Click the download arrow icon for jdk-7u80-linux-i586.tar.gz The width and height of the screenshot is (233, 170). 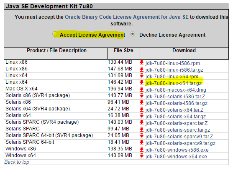pos(142,69)
